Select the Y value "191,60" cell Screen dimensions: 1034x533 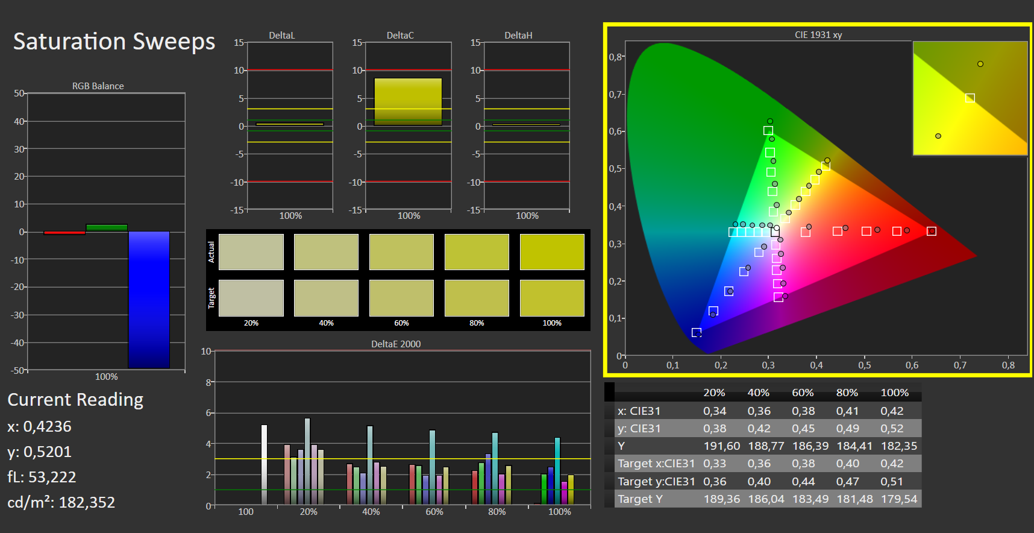tap(722, 446)
